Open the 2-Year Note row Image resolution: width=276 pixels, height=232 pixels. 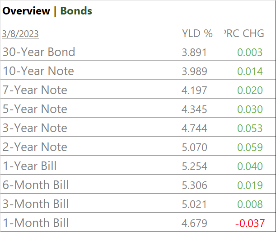tap(35, 147)
